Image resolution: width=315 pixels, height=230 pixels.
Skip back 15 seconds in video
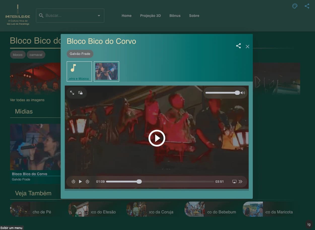[73, 182]
